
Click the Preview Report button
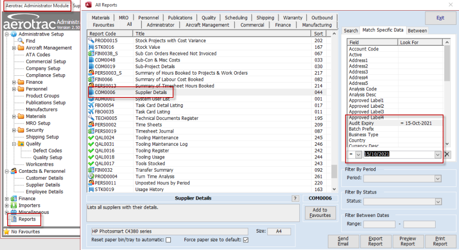click(x=407, y=241)
